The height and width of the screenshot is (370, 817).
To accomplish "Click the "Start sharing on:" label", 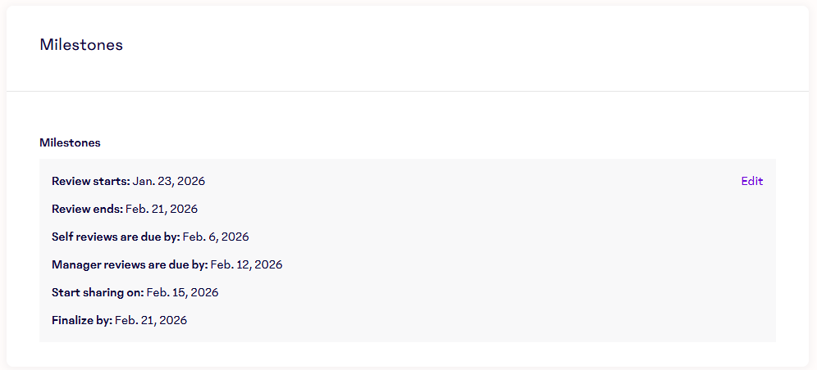I will tap(98, 292).
